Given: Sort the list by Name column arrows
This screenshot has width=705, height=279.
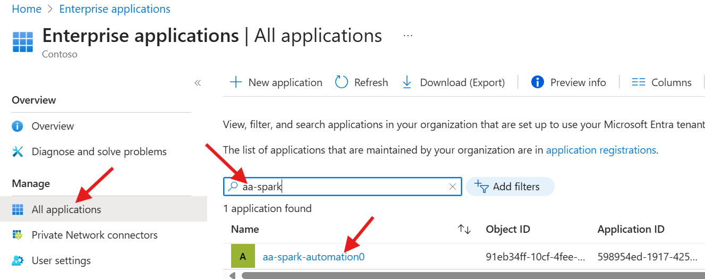Looking at the screenshot, I should (x=464, y=230).
